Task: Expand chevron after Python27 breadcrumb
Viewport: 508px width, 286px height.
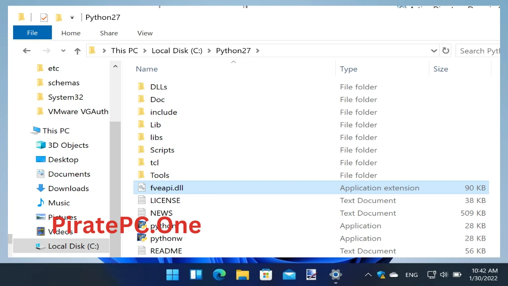Action: 258,50
